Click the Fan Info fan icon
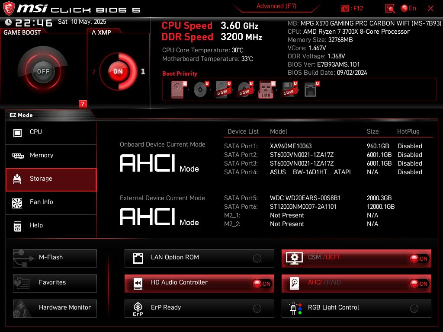The width and height of the screenshot is (443, 332). point(18,202)
